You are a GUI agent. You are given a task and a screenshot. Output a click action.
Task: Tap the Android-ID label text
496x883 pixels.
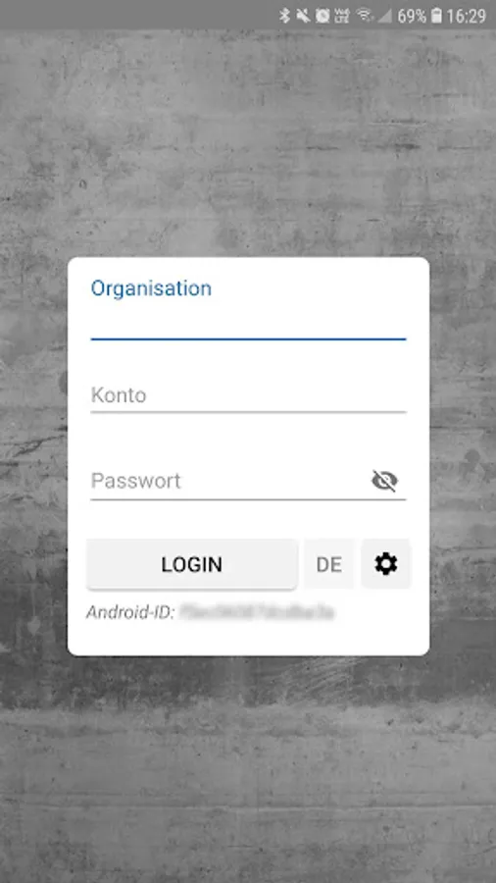tap(130, 612)
